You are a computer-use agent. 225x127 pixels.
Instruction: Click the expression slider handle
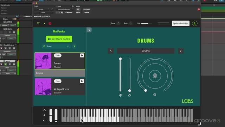pyautogui.click(x=120, y=59)
